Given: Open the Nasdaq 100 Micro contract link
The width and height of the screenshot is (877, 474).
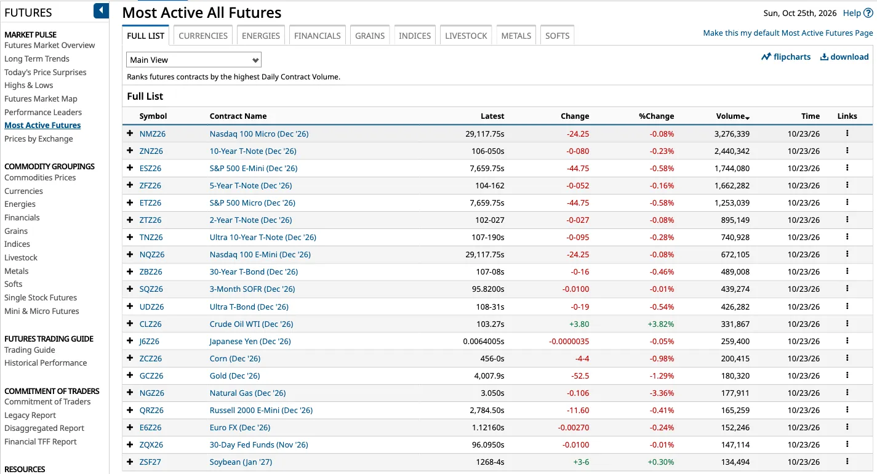Looking at the screenshot, I should pos(259,134).
